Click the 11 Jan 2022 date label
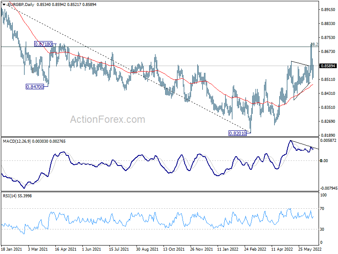The width and height of the screenshot is (338, 254). point(228,249)
